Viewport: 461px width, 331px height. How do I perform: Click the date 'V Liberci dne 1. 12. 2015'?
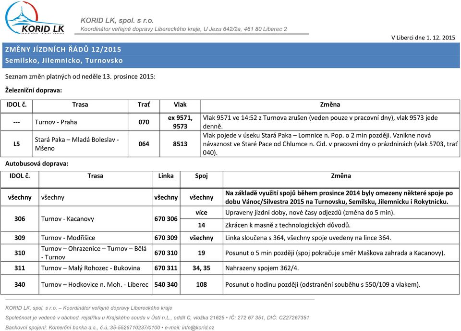click(423, 38)
